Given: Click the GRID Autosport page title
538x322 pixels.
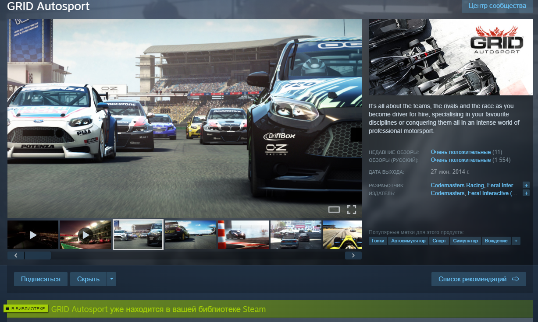Looking at the screenshot, I should 49,7.
